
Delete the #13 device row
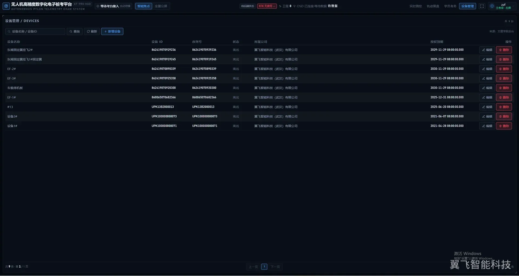tap(504, 107)
